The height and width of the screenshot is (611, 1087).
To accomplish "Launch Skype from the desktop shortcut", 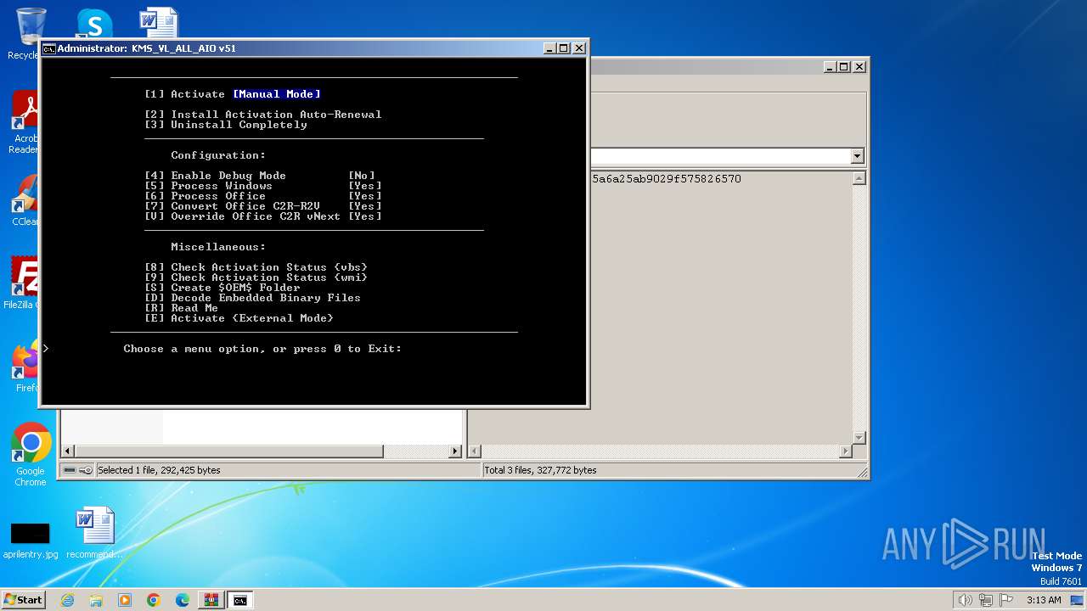I will [94, 24].
